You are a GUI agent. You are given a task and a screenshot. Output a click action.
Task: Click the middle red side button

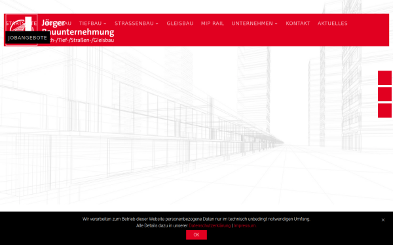point(384,94)
